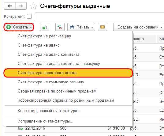Screen dimensions: 164x136
Task: Select Счет-фактура на аванс комитента на закупку
Action: click(x=69, y=64)
